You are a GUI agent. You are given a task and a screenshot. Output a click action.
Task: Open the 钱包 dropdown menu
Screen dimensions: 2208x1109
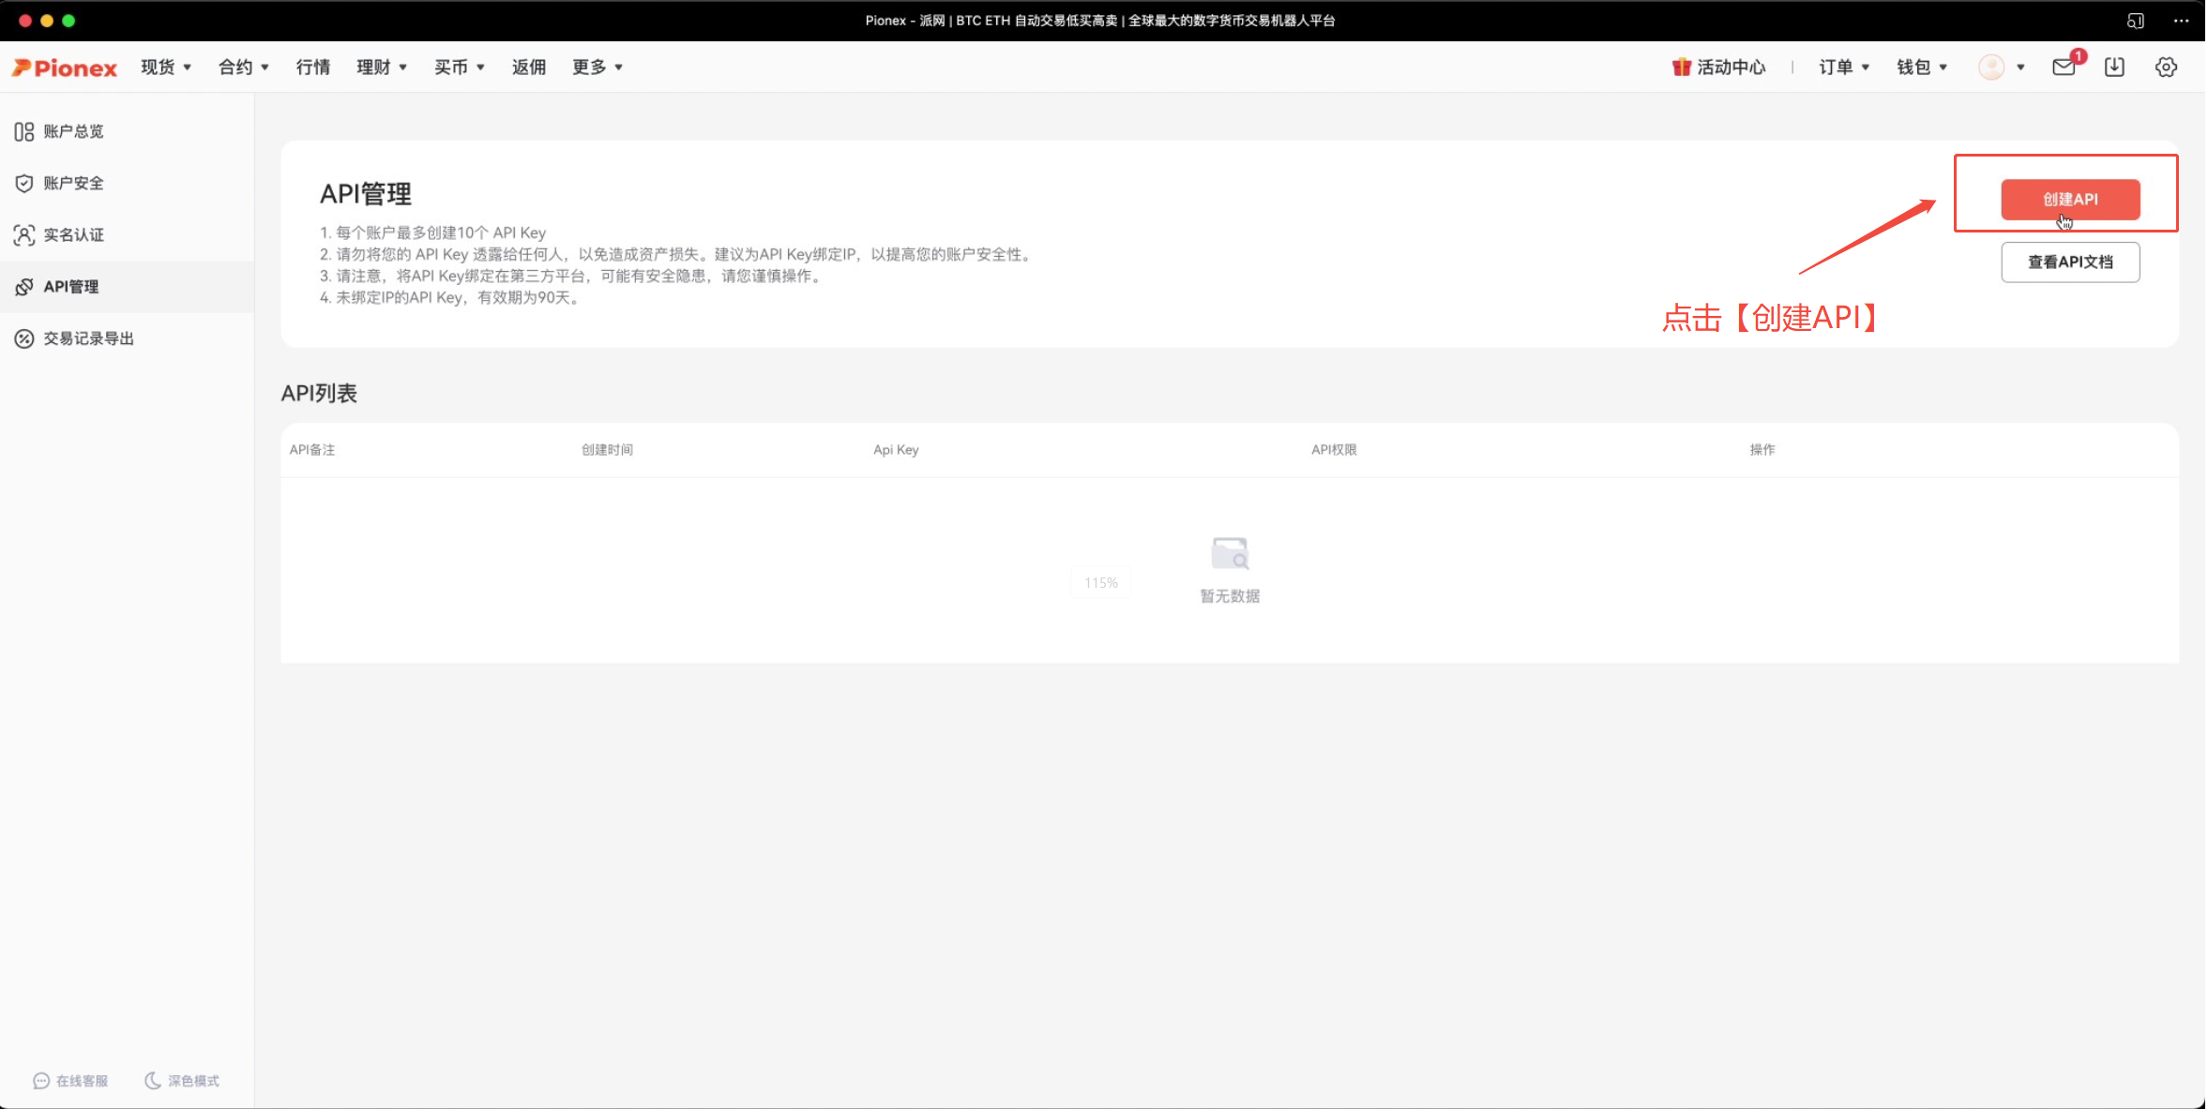(x=1920, y=67)
